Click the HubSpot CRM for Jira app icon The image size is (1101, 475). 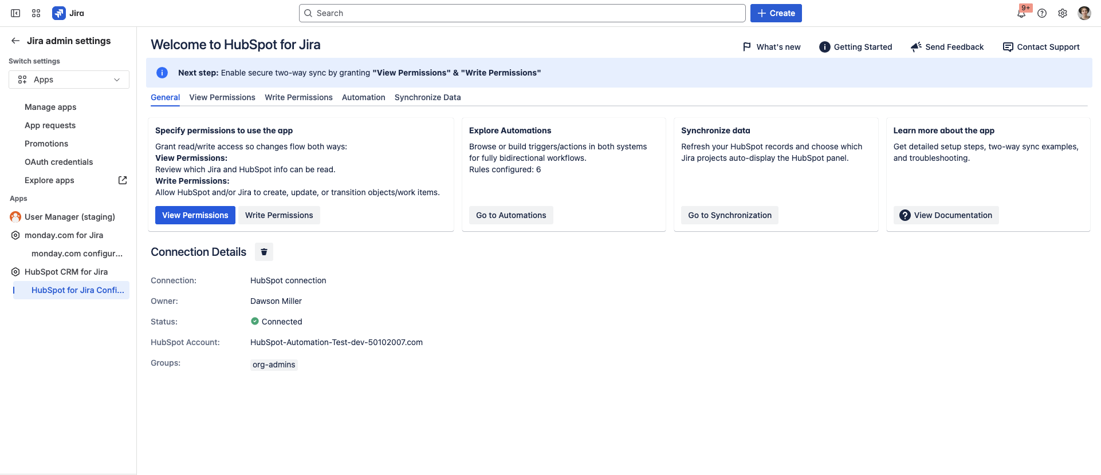point(15,272)
